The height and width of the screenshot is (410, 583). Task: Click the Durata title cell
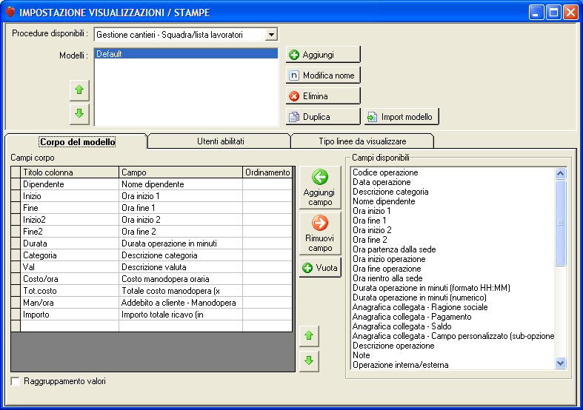click(70, 243)
